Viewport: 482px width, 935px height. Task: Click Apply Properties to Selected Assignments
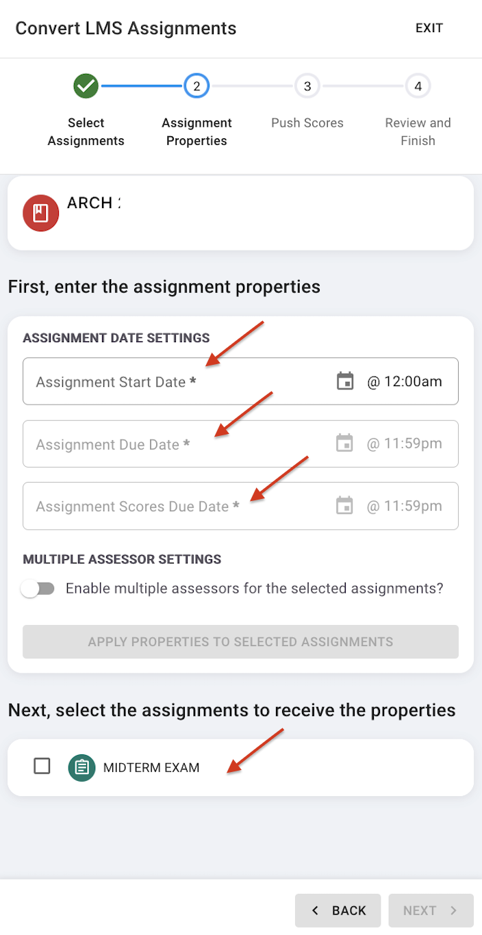(x=240, y=642)
